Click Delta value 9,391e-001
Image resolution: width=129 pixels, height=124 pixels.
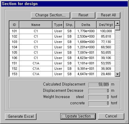[x=86, y=69]
